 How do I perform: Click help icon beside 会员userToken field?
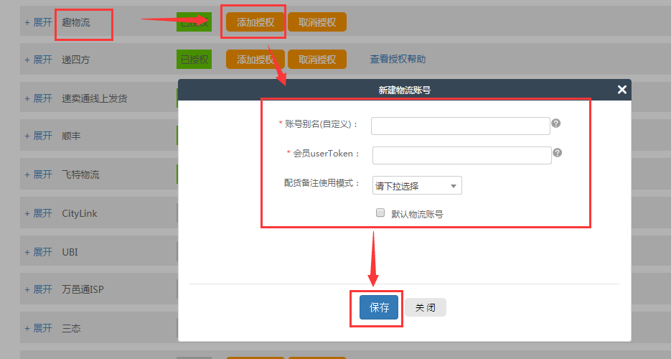click(557, 153)
